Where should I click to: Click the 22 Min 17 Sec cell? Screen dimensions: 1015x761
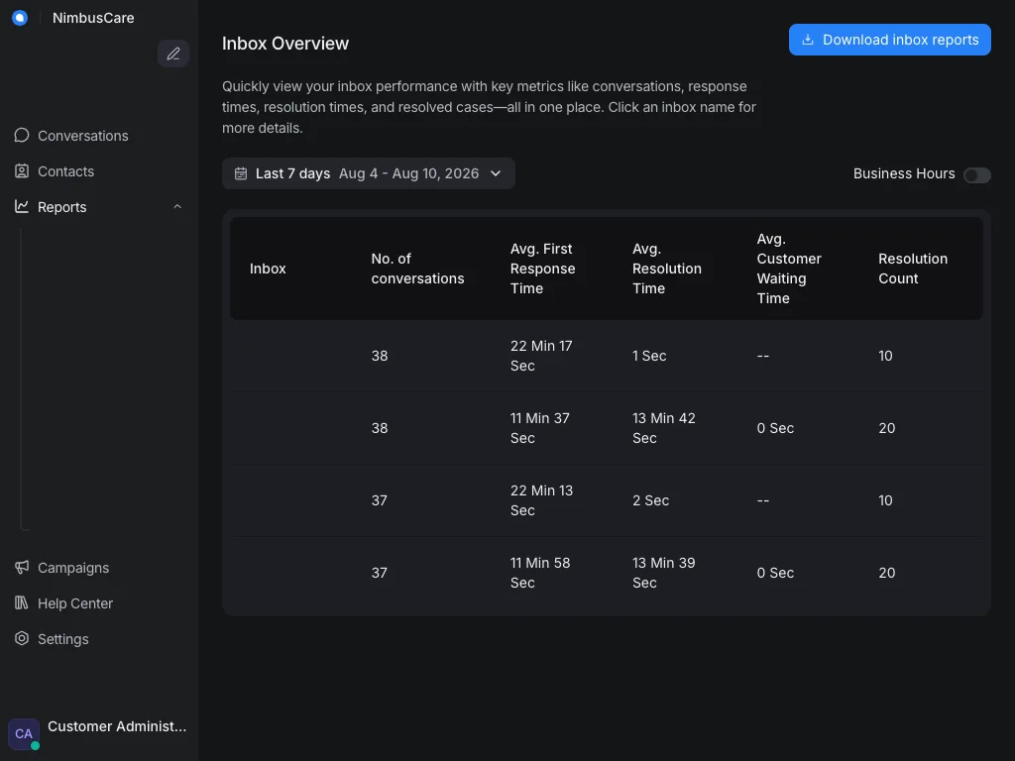coord(541,356)
